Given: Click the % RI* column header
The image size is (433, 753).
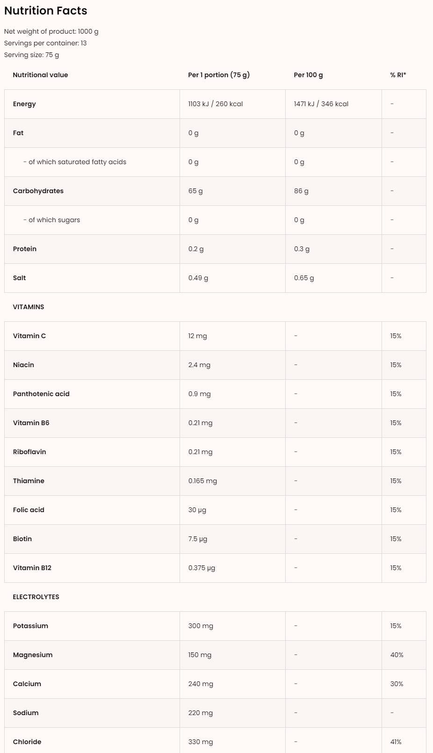Looking at the screenshot, I should (398, 75).
